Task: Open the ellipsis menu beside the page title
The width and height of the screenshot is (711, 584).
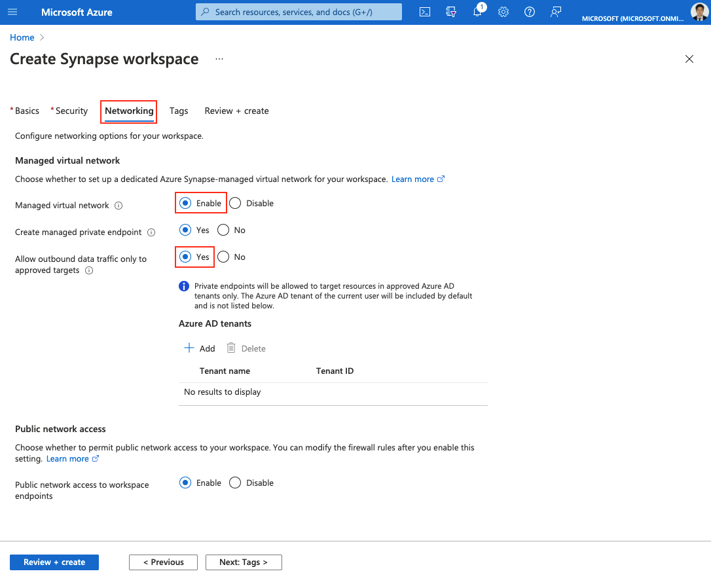Action: (219, 59)
